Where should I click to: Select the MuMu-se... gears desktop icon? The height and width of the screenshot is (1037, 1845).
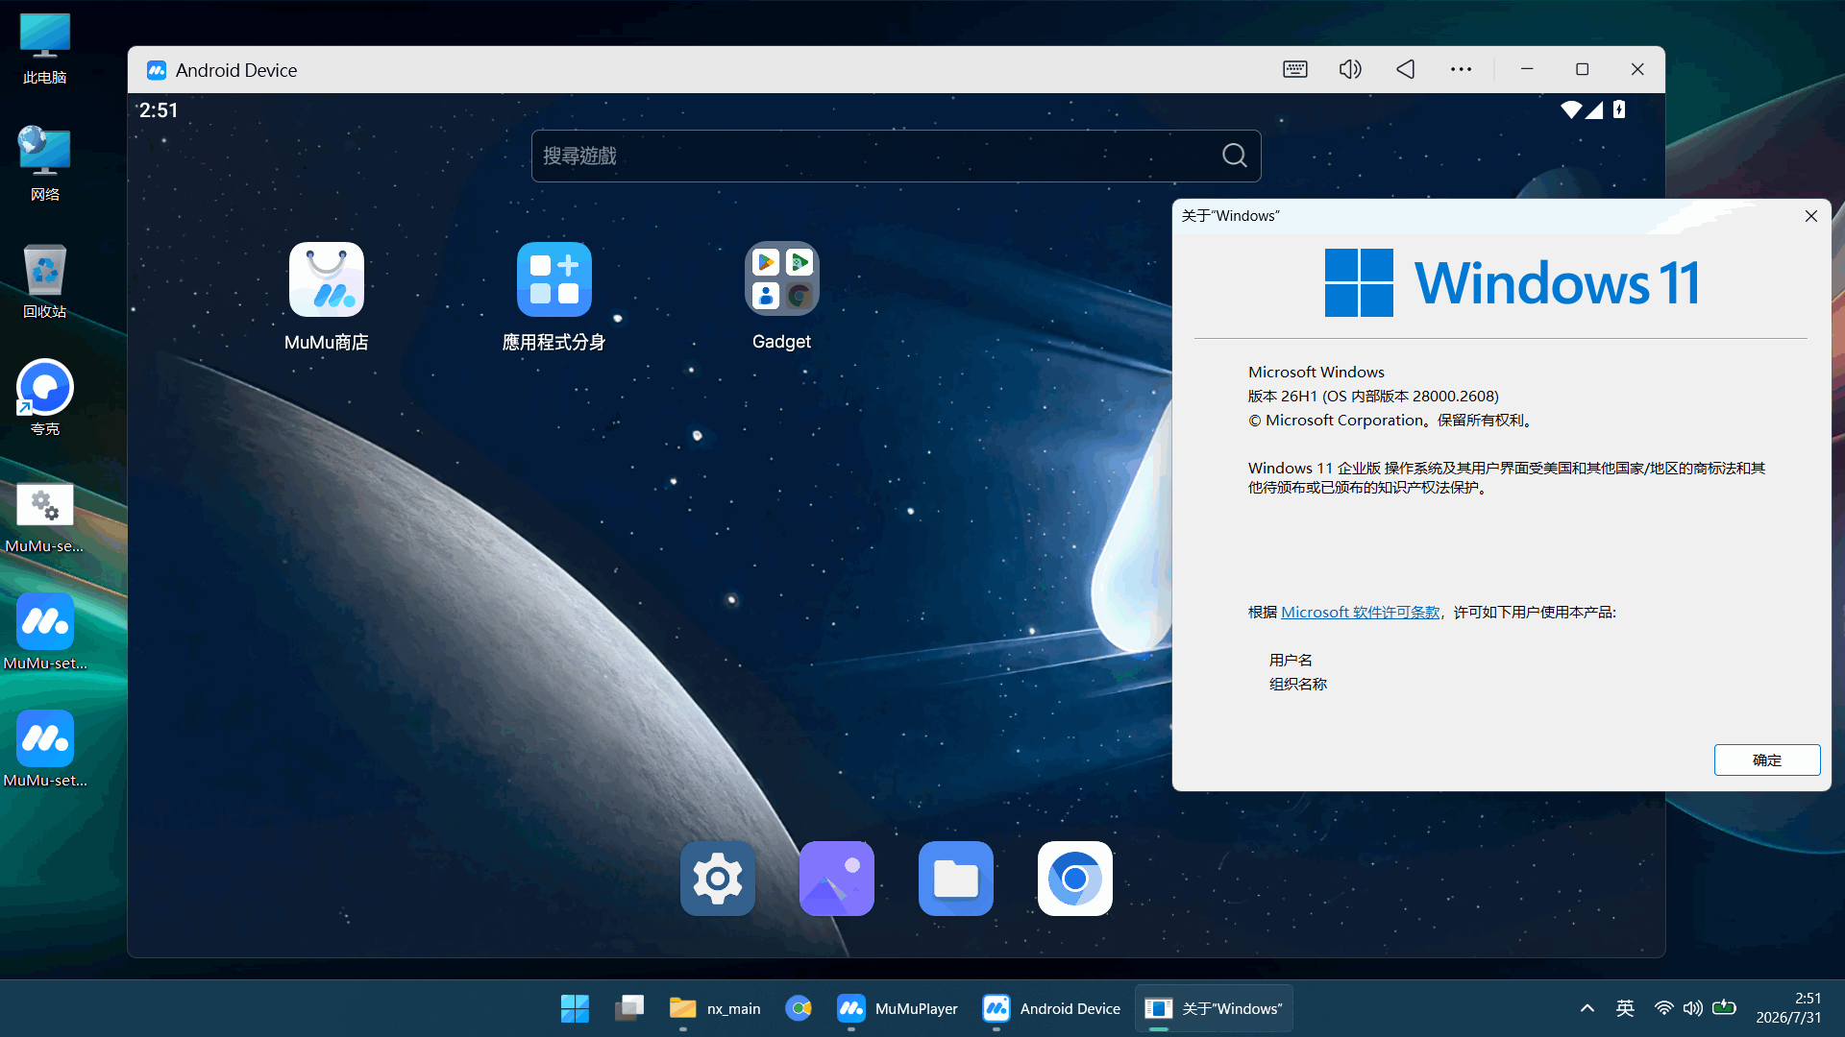45,517
